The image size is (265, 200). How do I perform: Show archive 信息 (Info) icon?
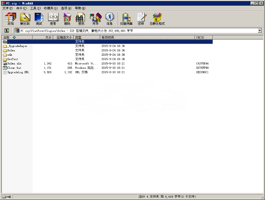coord(110,18)
